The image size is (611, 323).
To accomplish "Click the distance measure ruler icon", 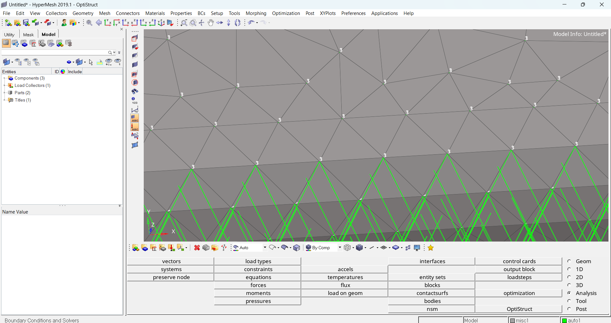I will [x=135, y=110].
